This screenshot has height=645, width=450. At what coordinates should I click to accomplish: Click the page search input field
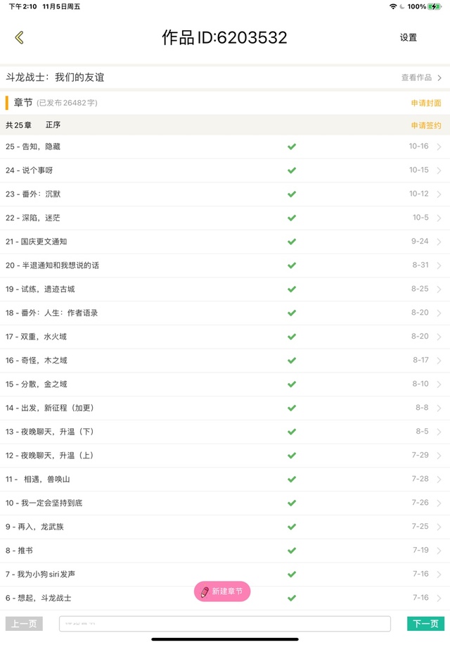tap(224, 624)
